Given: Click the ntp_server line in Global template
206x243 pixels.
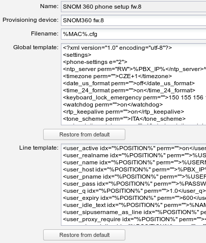Looking at the screenshot, I should coord(134,69).
